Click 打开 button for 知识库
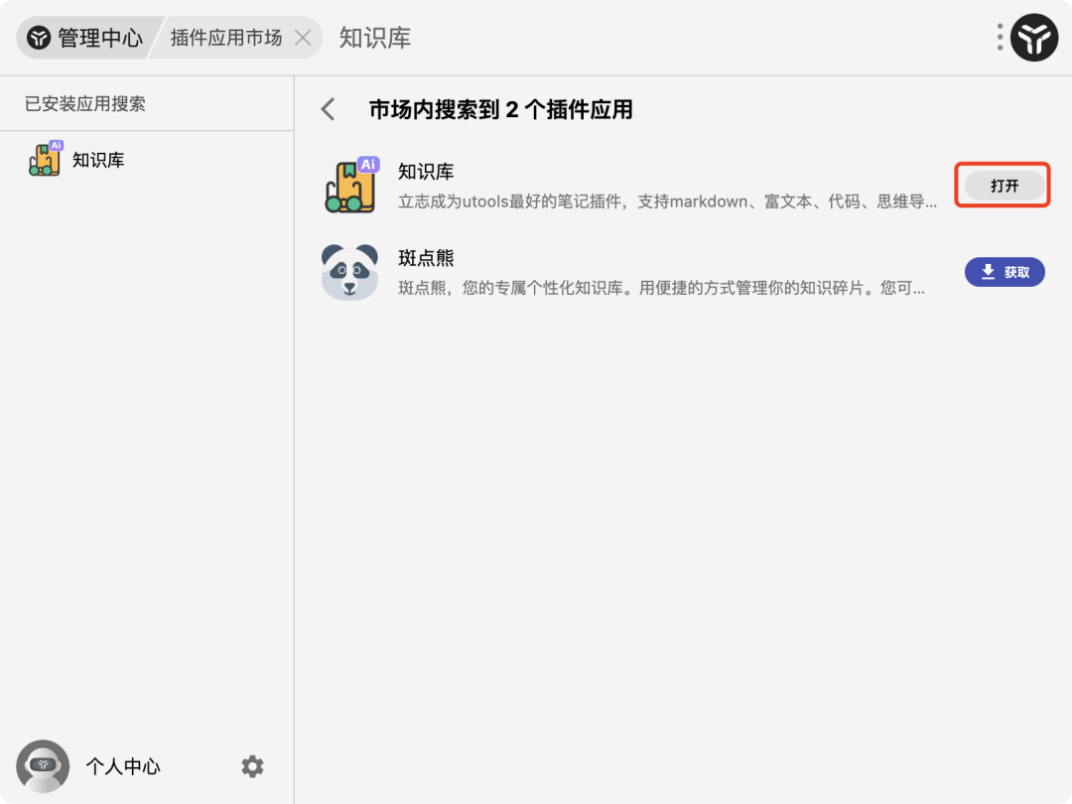Screen dimensions: 1072x804 coord(1005,186)
